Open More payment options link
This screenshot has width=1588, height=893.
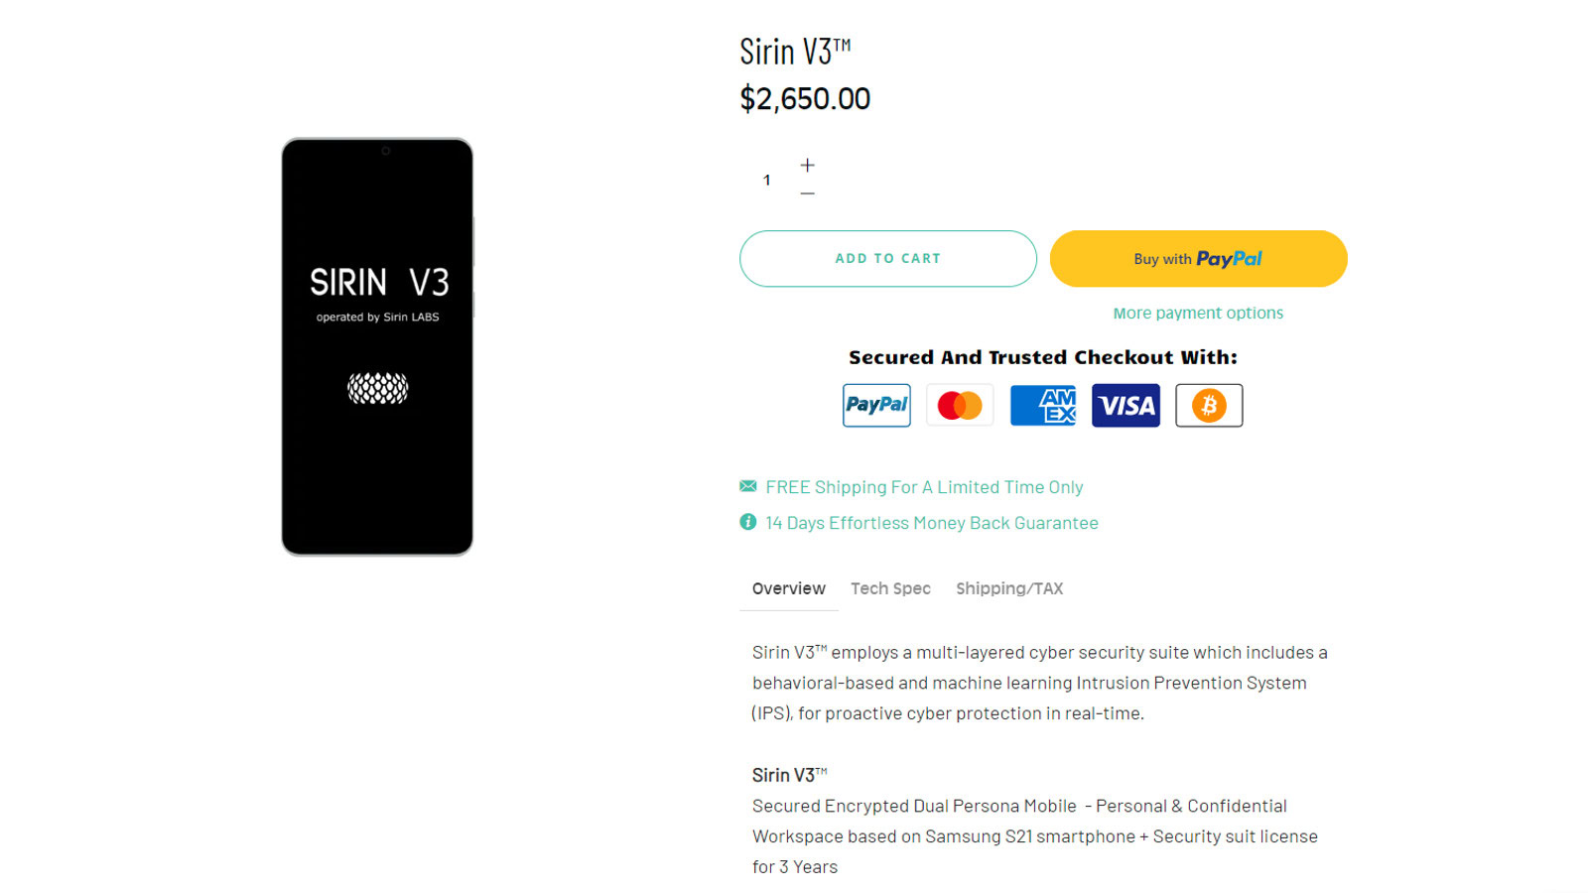point(1198,313)
